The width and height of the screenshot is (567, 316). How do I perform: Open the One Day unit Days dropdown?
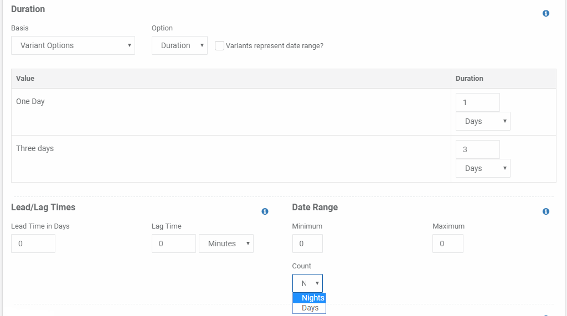click(x=483, y=121)
